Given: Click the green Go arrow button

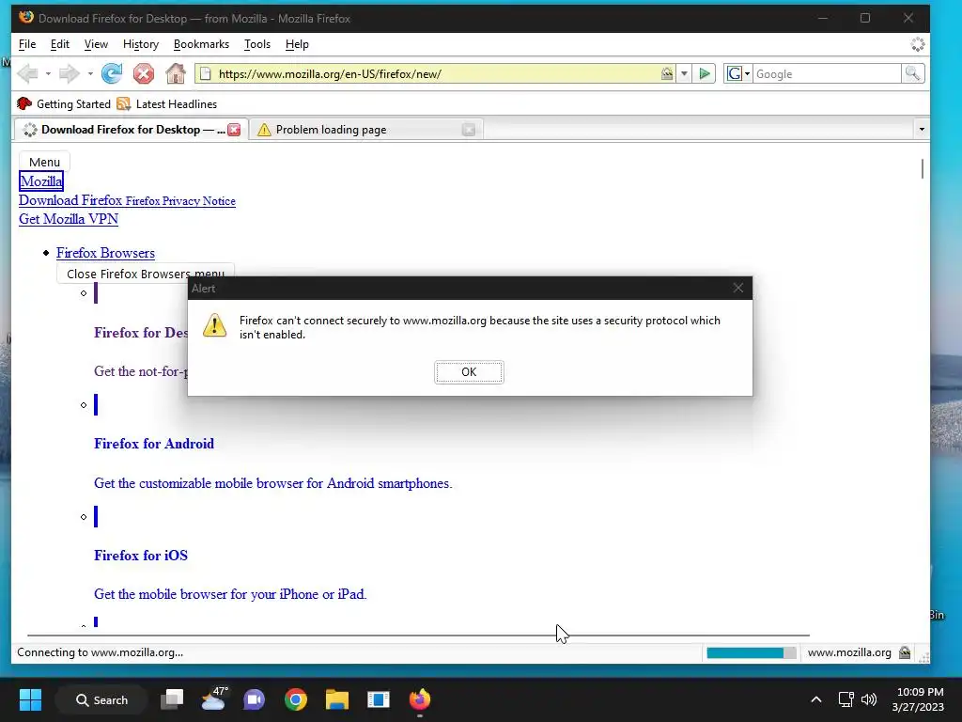Looking at the screenshot, I should (705, 73).
